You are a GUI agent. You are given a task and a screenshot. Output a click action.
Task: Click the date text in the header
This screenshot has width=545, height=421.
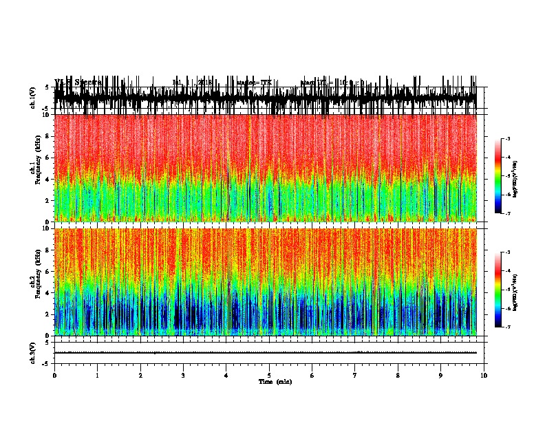(193, 83)
